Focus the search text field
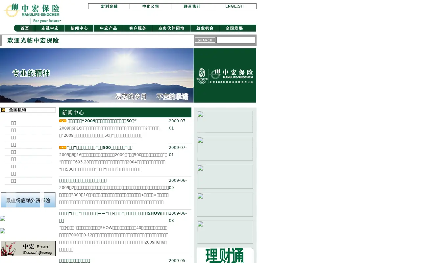 pyautogui.click(x=236, y=40)
